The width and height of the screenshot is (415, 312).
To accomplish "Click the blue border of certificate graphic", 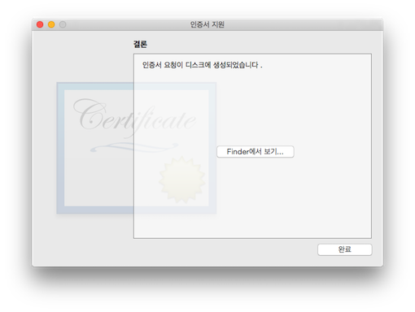I will click(60, 148).
